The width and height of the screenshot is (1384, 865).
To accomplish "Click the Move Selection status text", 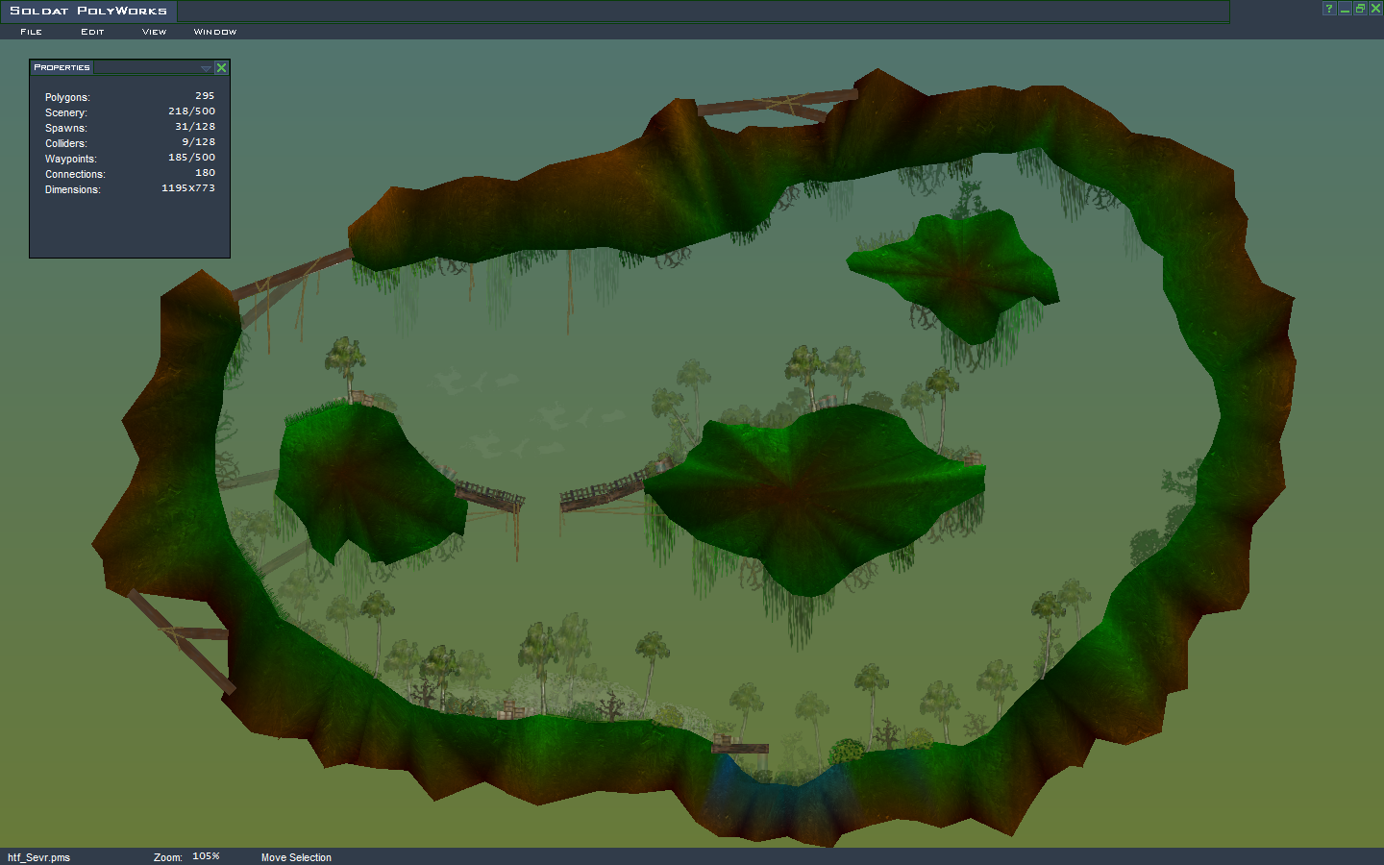I will [x=296, y=857].
